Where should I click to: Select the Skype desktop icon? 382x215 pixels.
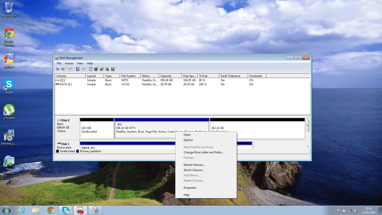tap(9, 86)
